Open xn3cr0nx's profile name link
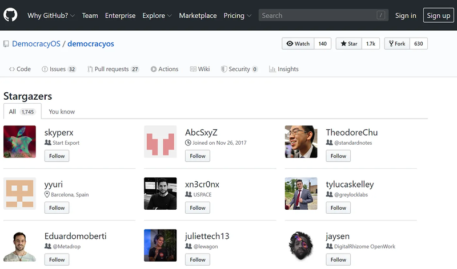 tap(202, 185)
